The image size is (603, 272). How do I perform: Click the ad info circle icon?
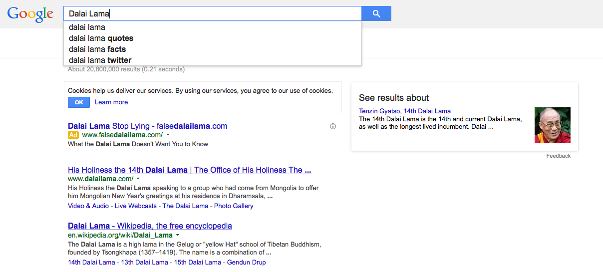coord(333,127)
